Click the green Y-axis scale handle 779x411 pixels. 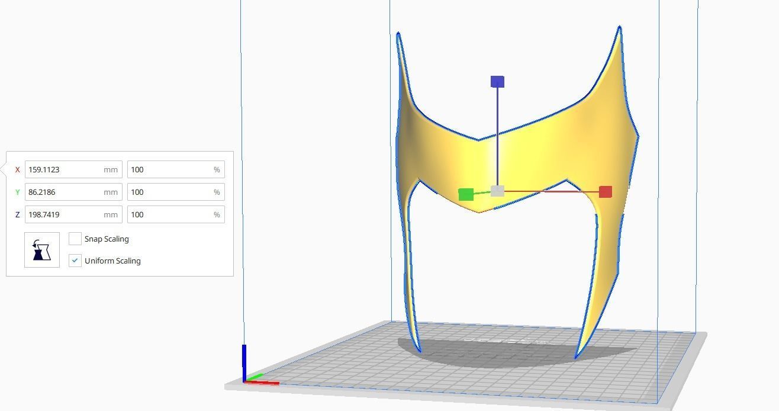(x=466, y=194)
